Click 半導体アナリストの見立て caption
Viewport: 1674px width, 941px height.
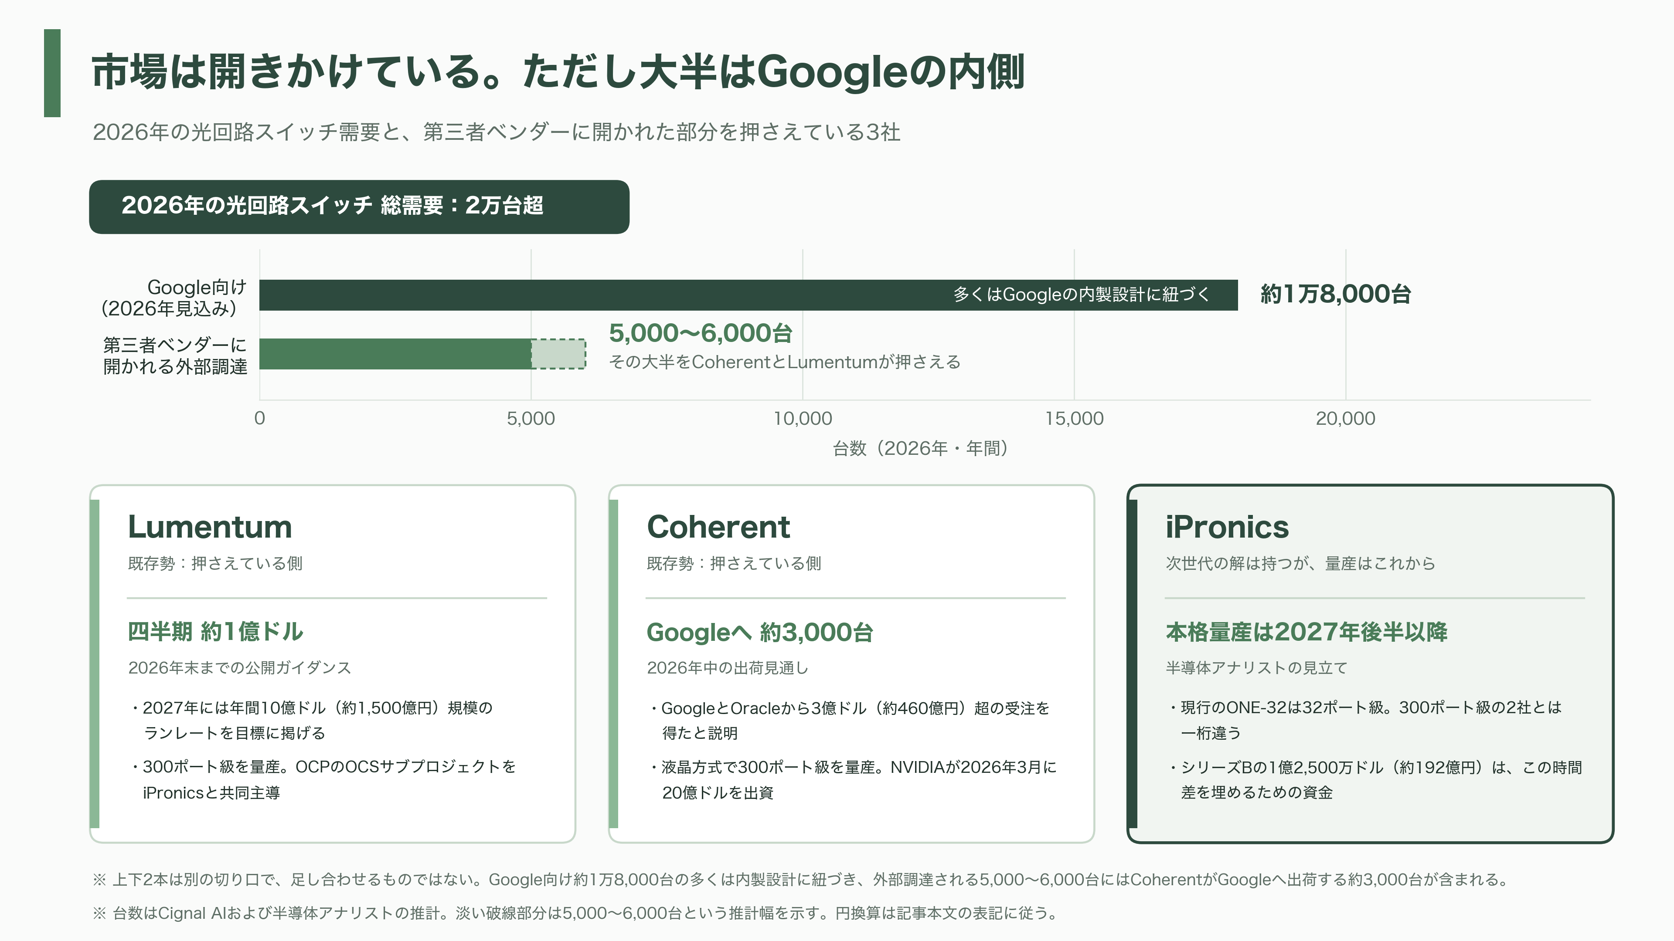1256,667
